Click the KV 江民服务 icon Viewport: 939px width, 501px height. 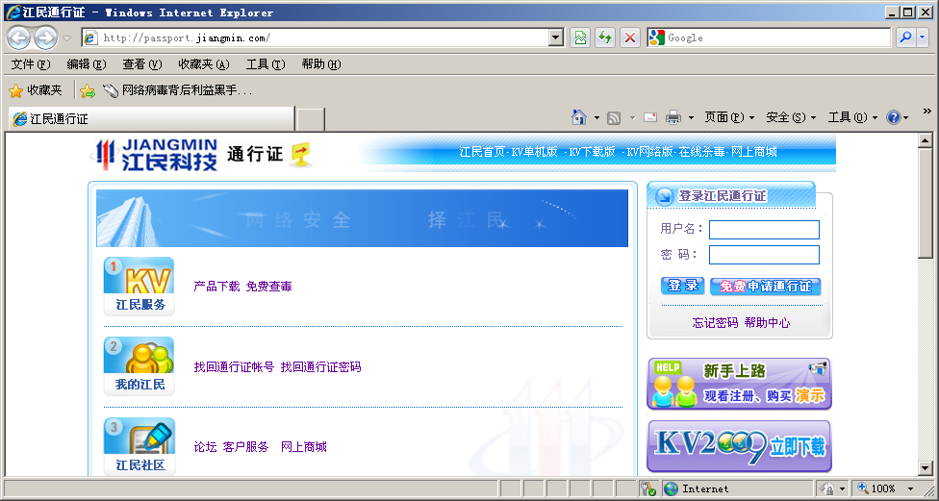[139, 287]
